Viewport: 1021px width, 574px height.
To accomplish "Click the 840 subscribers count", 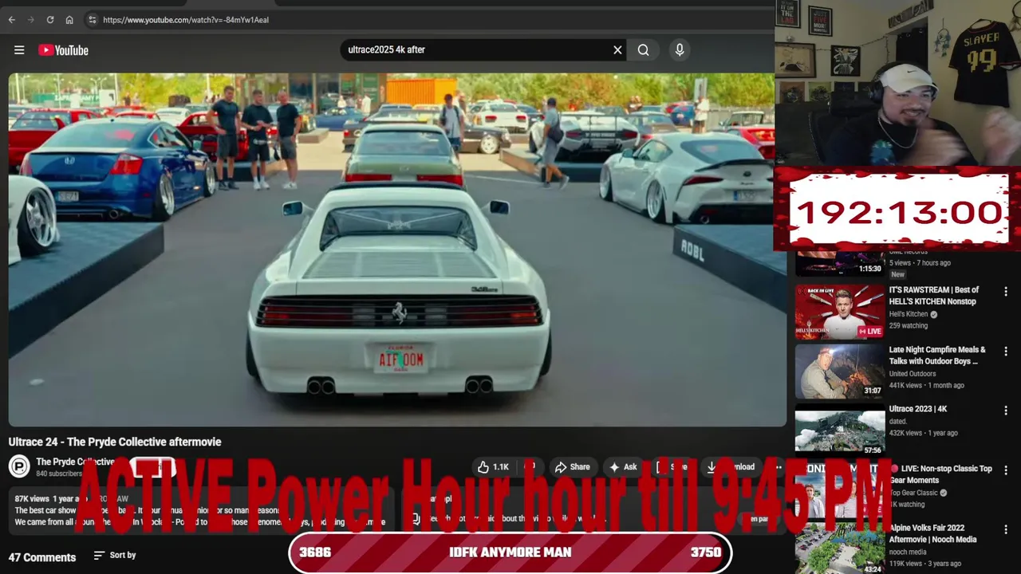I will 59,474.
